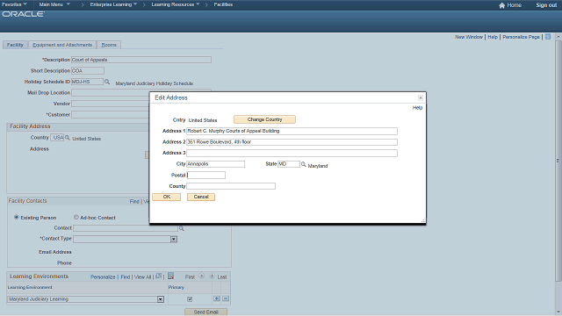Click into the City field
This screenshot has width=562, height=316.
point(215,164)
